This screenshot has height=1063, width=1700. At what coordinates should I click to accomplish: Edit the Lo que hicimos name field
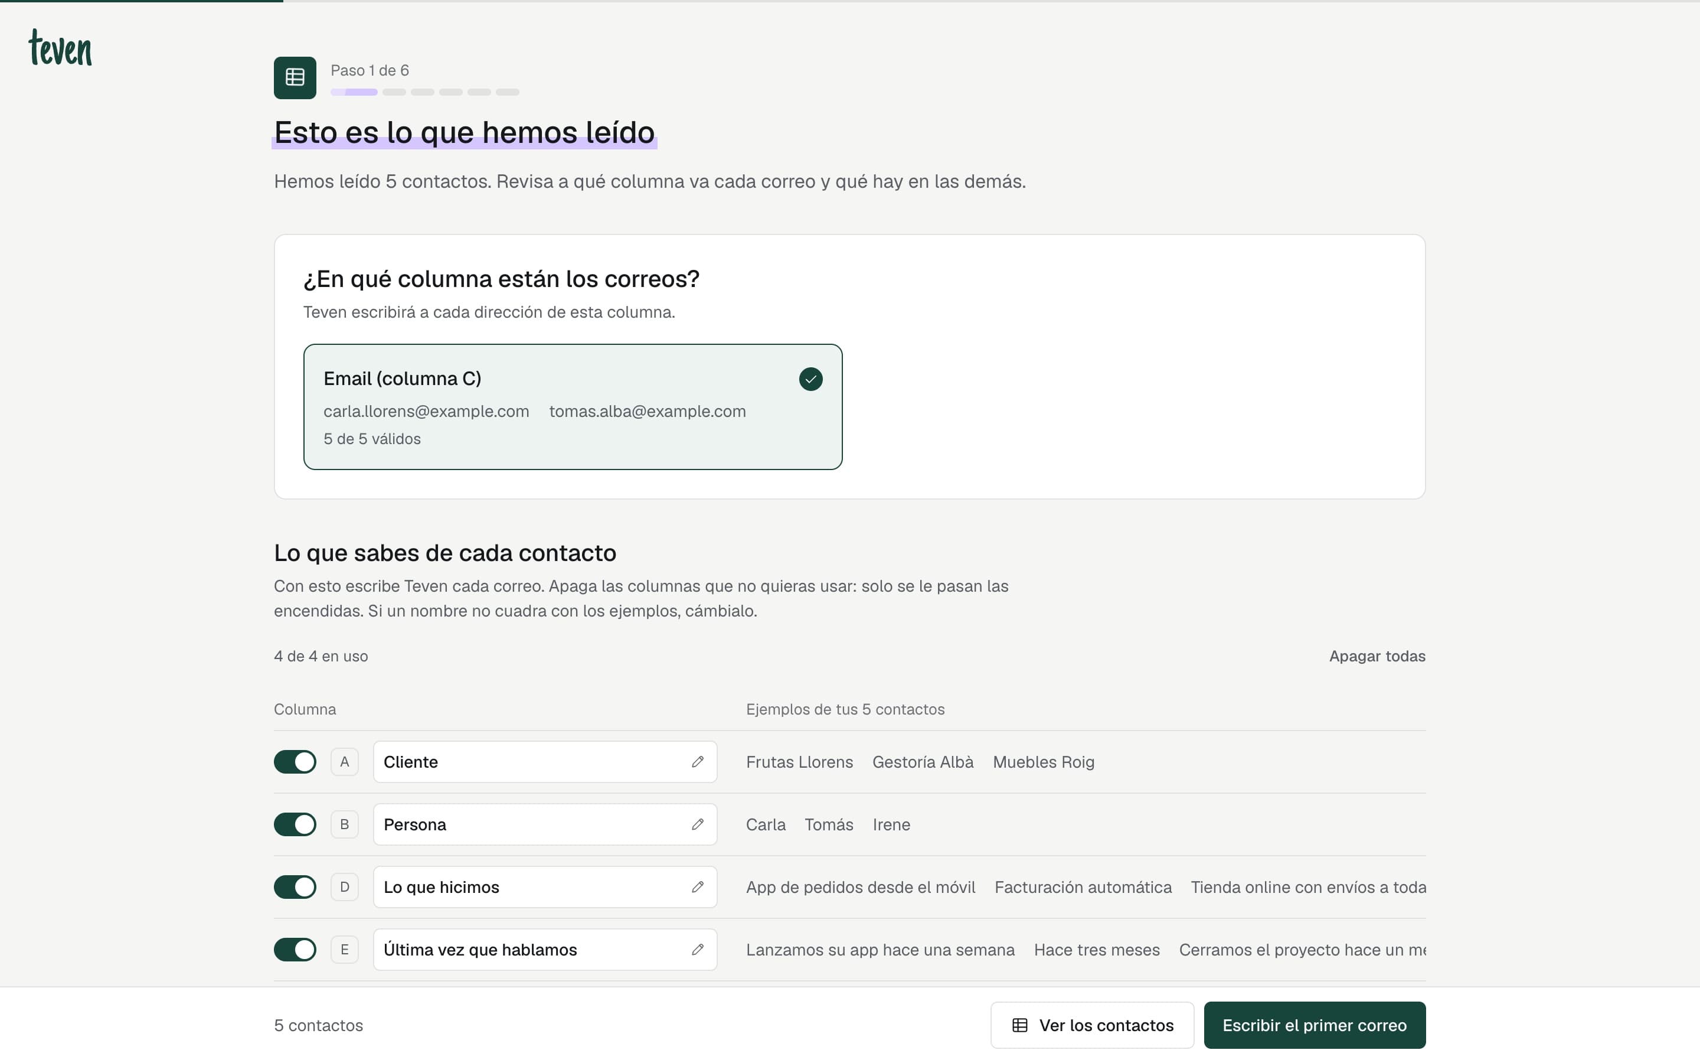click(x=545, y=886)
